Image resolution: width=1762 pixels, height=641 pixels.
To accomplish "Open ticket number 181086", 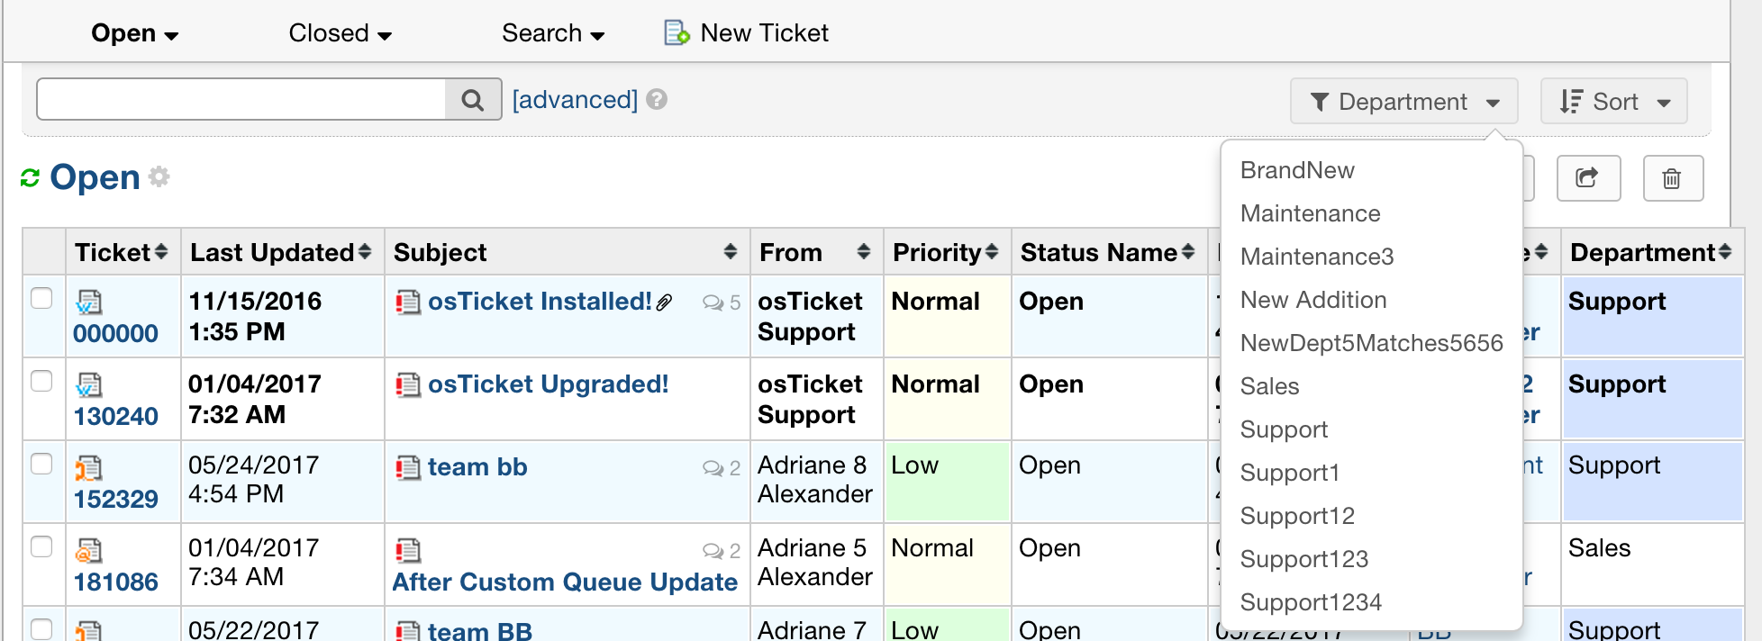I will [115, 582].
